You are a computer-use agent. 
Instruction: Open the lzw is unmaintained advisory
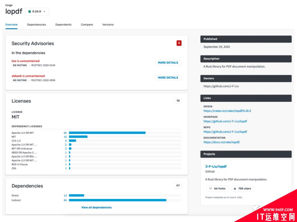25,61
